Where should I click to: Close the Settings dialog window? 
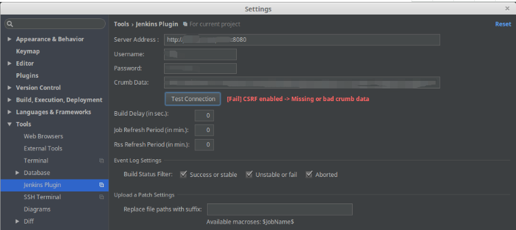pos(507,9)
